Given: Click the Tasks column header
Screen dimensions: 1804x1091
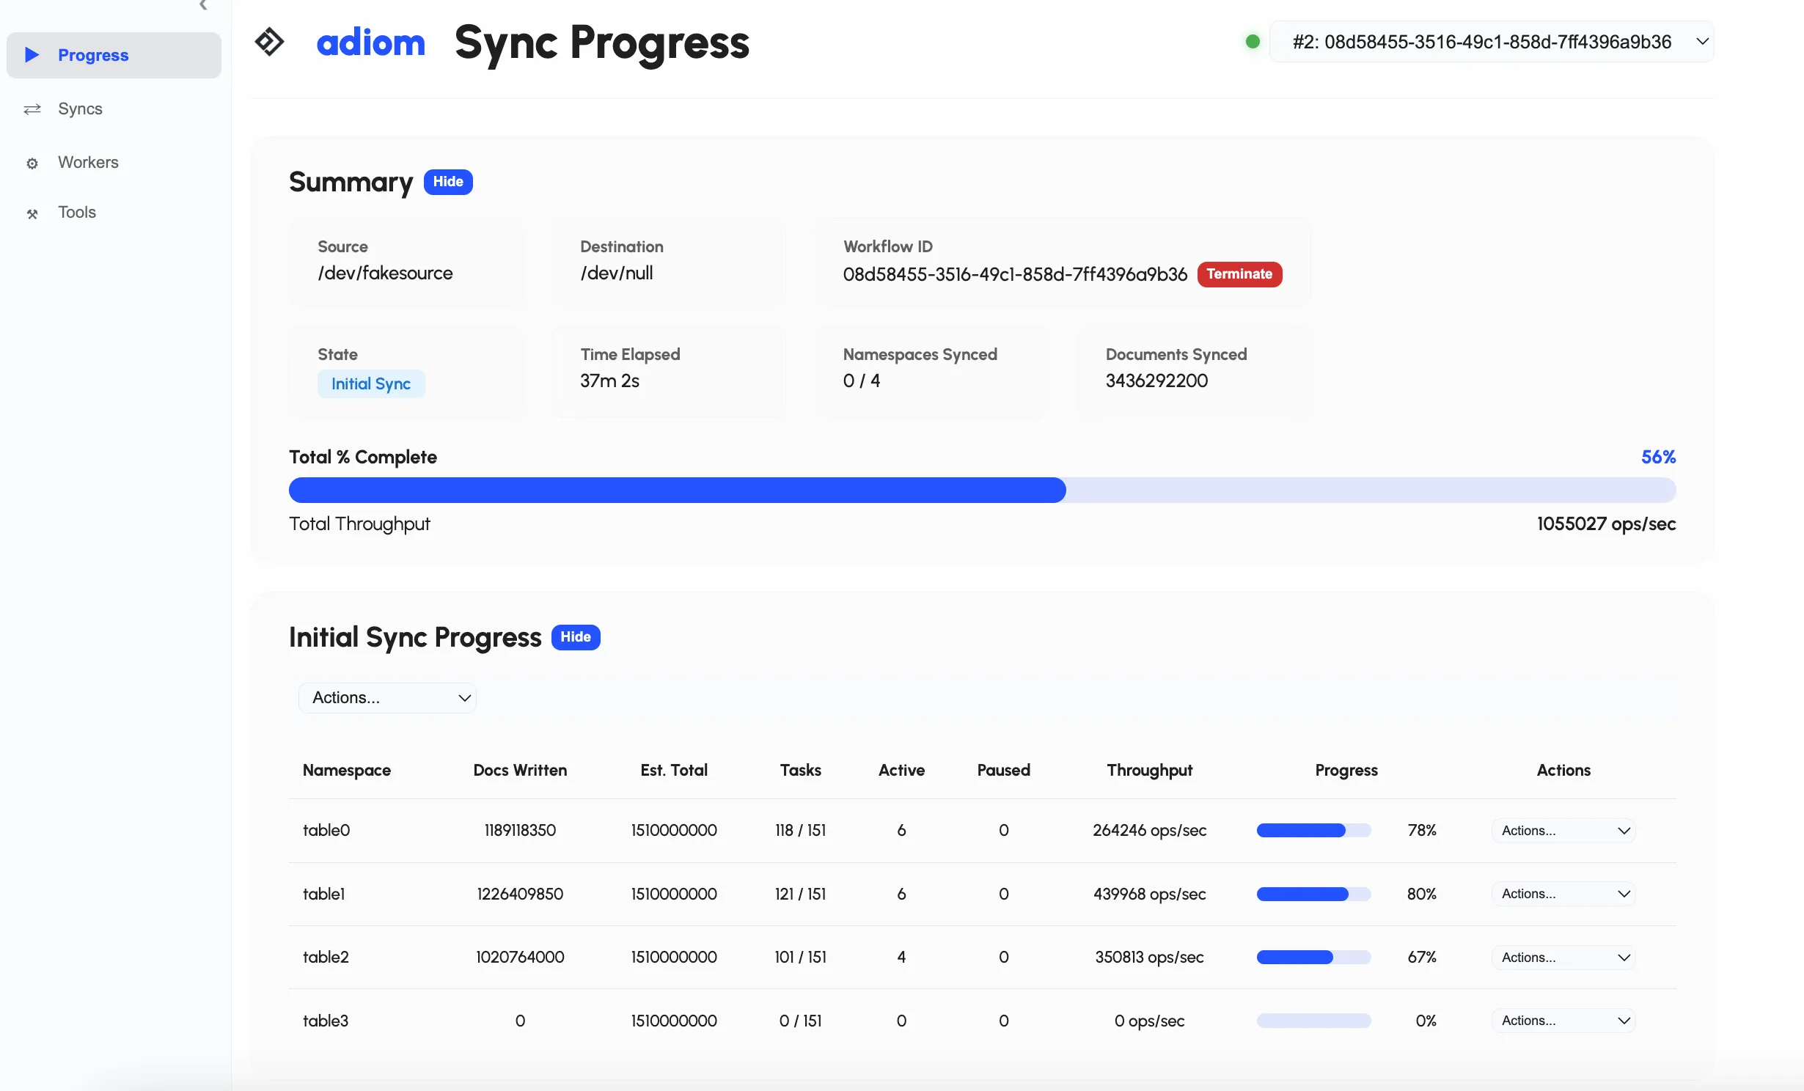Looking at the screenshot, I should pos(800,771).
